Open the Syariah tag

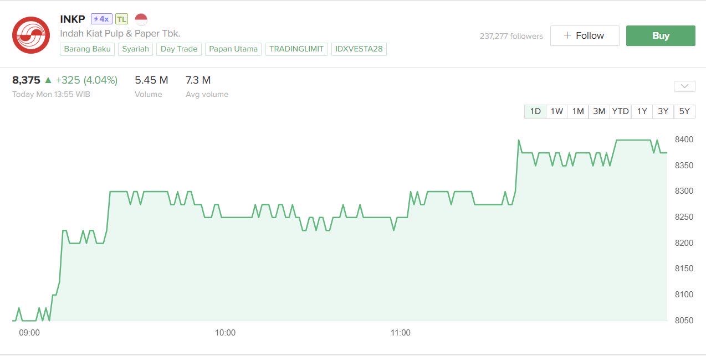[x=136, y=49]
